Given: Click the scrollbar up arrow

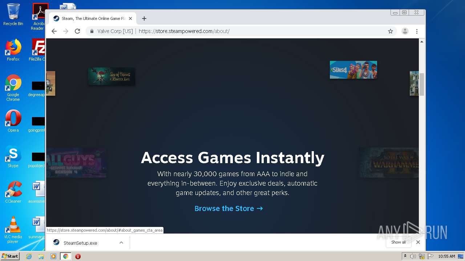Looking at the screenshot, I should [x=422, y=42].
